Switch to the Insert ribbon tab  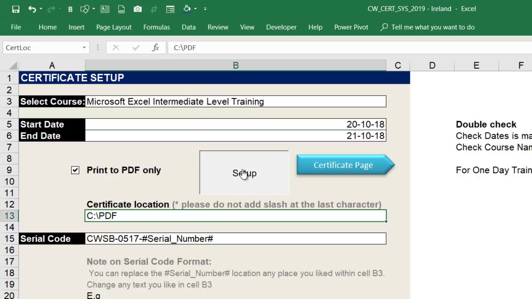pyautogui.click(x=76, y=27)
